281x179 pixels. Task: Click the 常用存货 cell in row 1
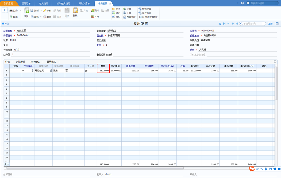43,71
